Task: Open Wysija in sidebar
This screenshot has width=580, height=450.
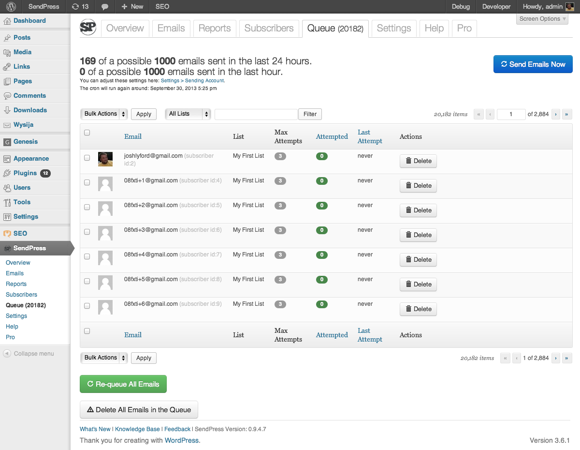Action: (x=23, y=124)
